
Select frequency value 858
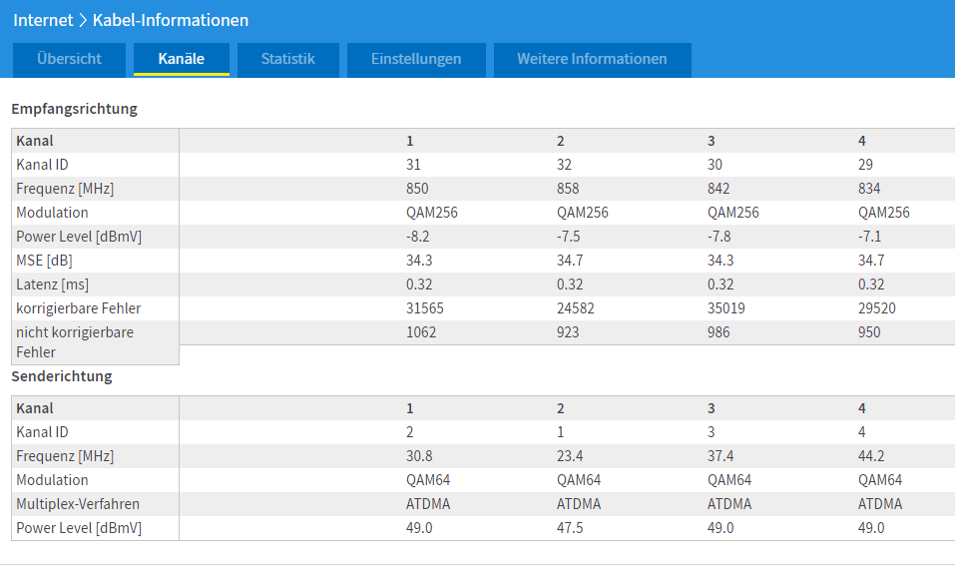click(568, 189)
